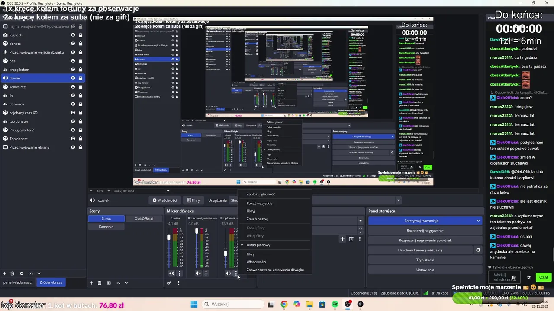
Task: Open the mixer footer three-dot menu
Action: (x=179, y=283)
